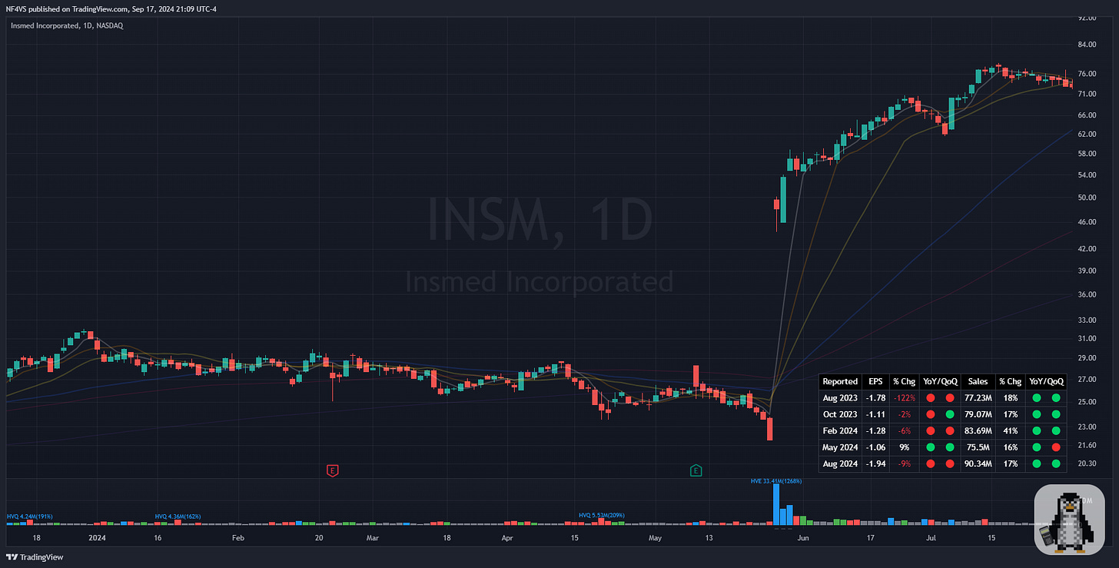Image resolution: width=1119 pixels, height=568 pixels.
Task: Open the NASDAQ exchange label in the title
Action: [111, 25]
